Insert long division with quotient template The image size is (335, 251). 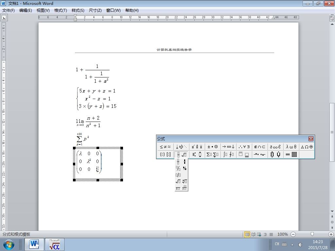[185, 188]
